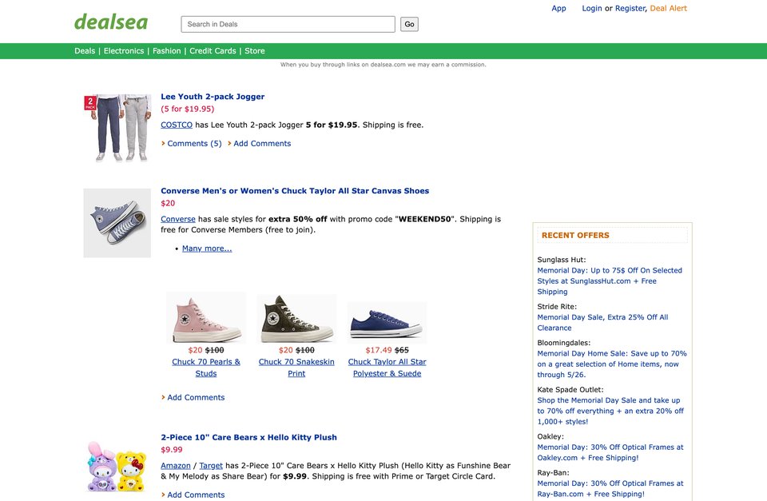This screenshot has width=767, height=501.
Task: Open the Converse deal shoe thumbnail
Action: pyautogui.click(x=117, y=223)
